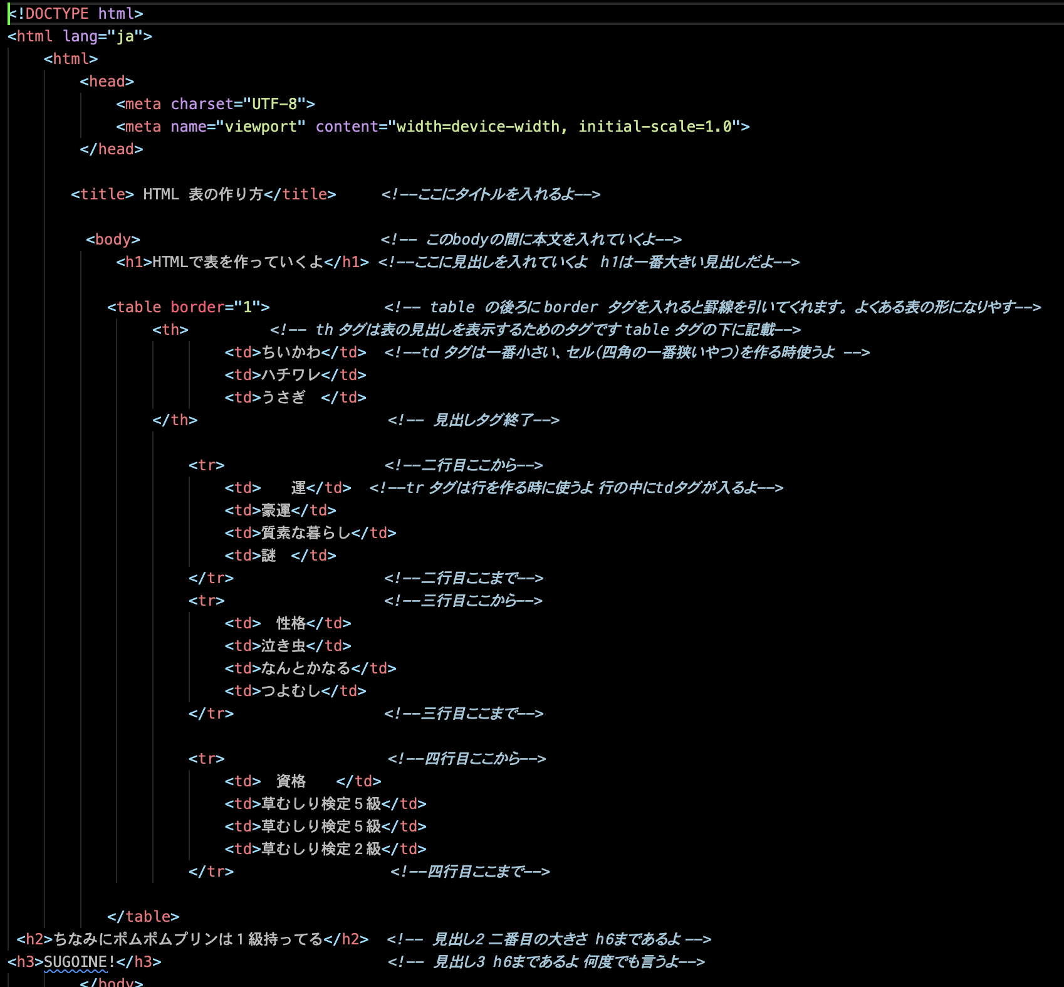This screenshot has width=1064, height=987.
Task: Click the UTF-8 charset attribute value
Action: pyautogui.click(x=276, y=103)
